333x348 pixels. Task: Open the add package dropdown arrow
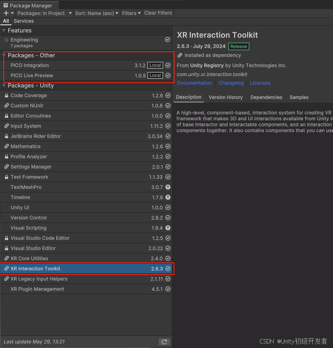click(x=12, y=13)
